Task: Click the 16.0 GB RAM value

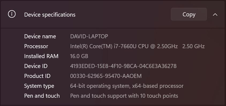Action: [79, 56]
